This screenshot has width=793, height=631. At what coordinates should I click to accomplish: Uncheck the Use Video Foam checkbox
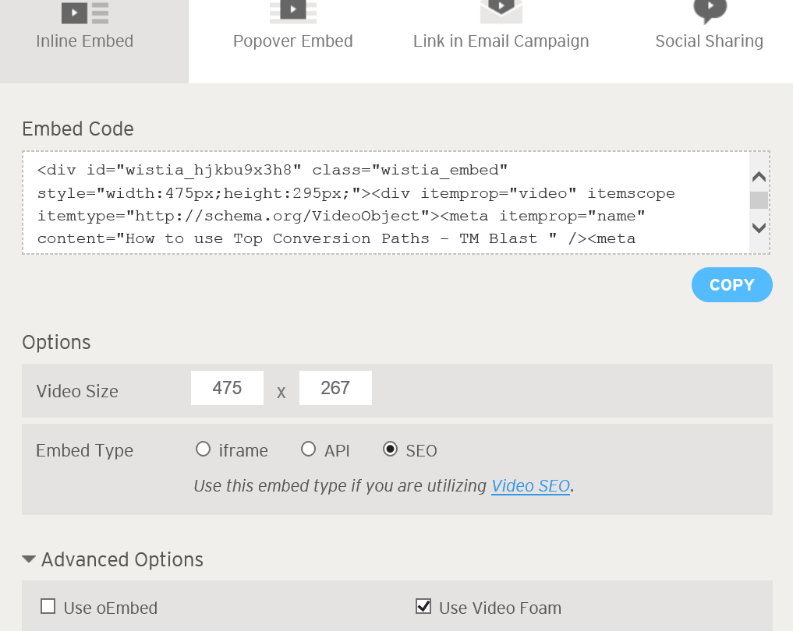click(423, 606)
